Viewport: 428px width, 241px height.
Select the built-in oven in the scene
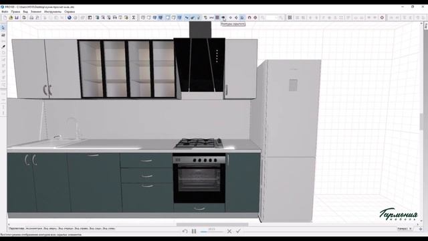pos(199,179)
